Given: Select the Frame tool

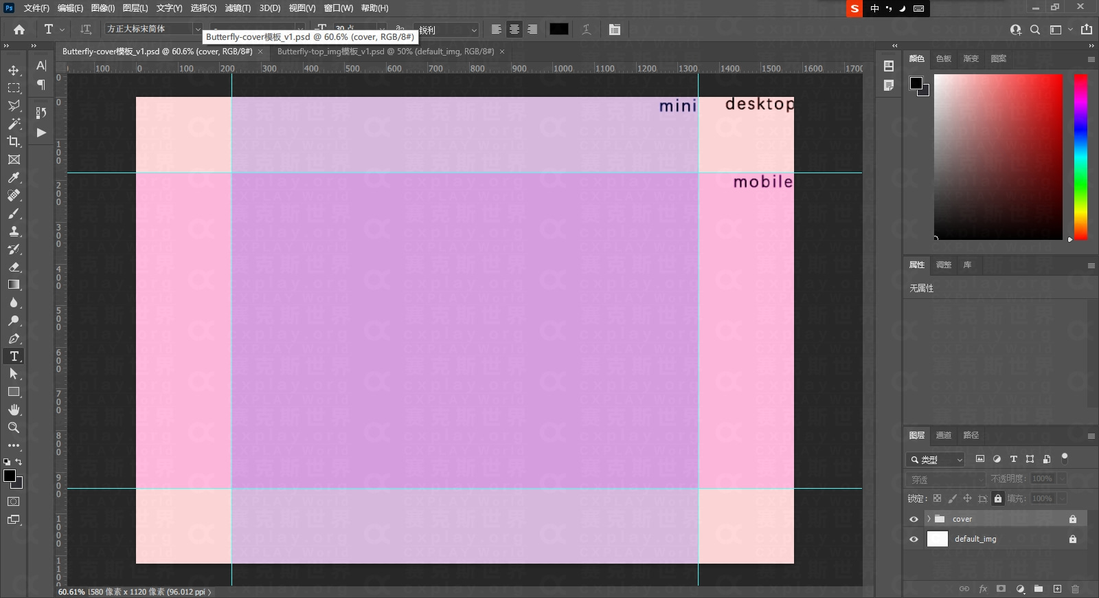Looking at the screenshot, I should pos(14,159).
